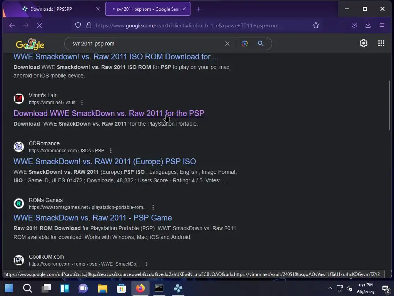Open terminal window on taskbar
The image size is (394, 296).
point(159,288)
